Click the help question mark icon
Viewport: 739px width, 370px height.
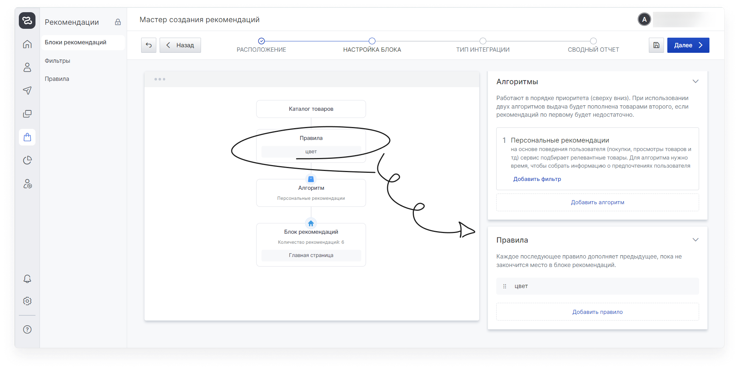click(27, 329)
